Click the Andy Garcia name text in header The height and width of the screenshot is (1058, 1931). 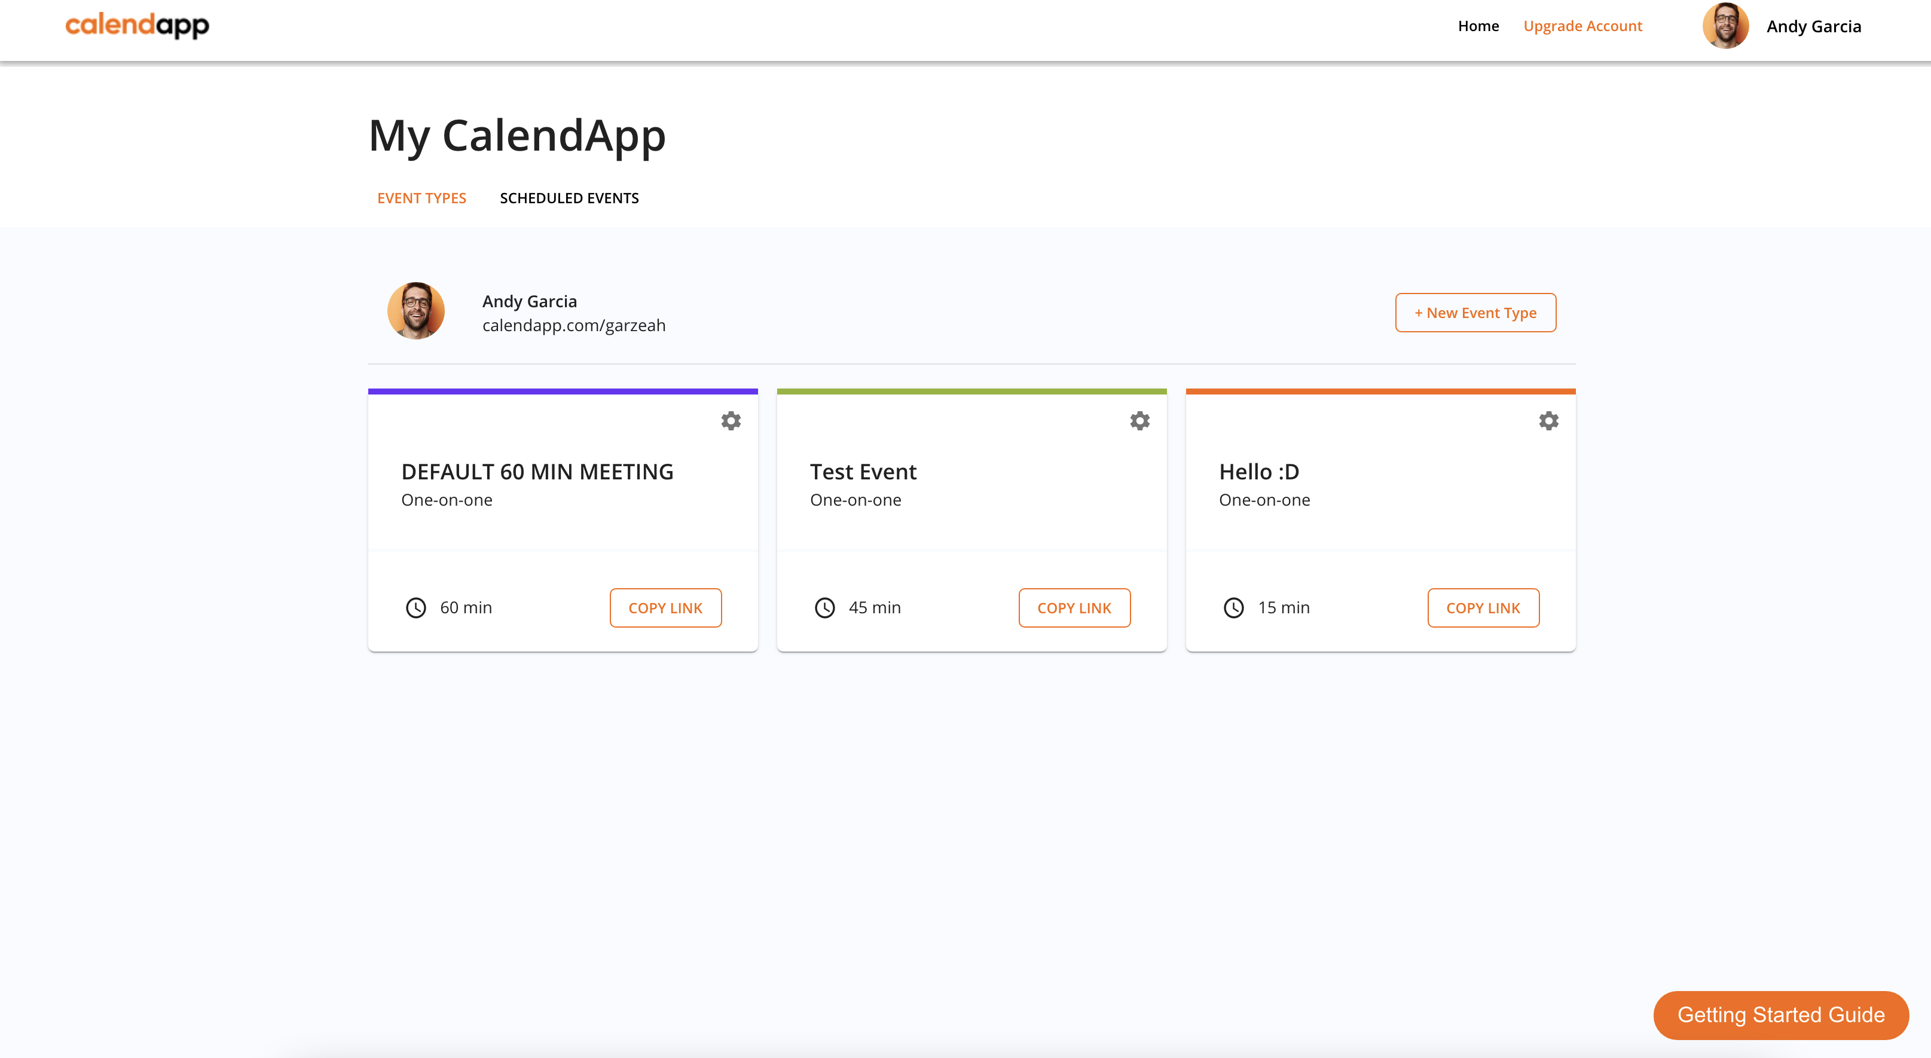[1814, 26]
